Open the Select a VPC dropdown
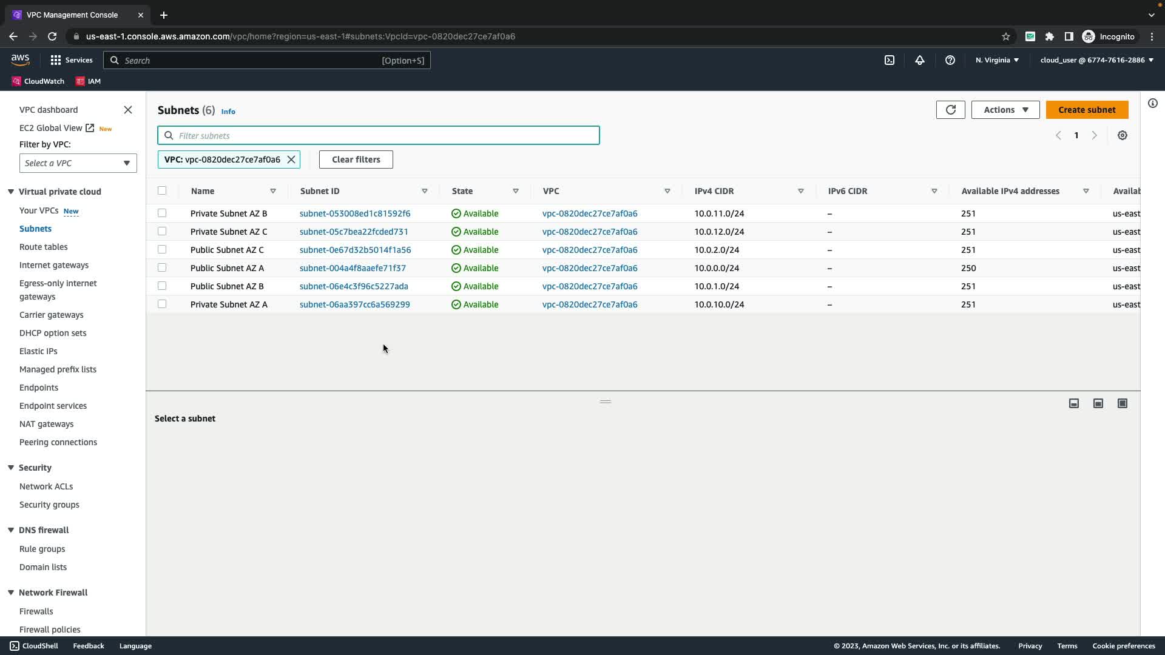Screen dimensions: 1165x655 click(x=78, y=163)
